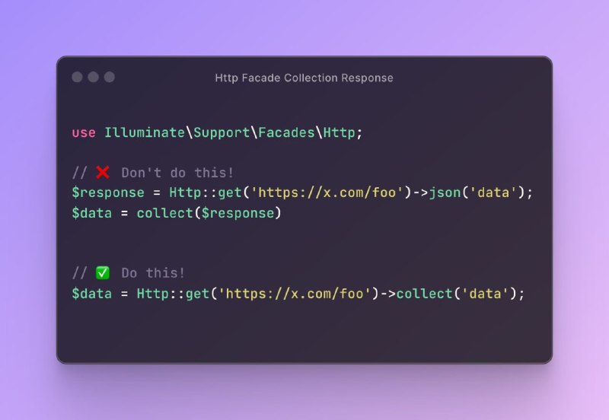Click the 'data' string inside json()

(493, 192)
